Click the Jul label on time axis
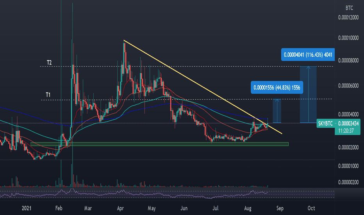Viewport: 364px width, 215px height. [x=216, y=208]
